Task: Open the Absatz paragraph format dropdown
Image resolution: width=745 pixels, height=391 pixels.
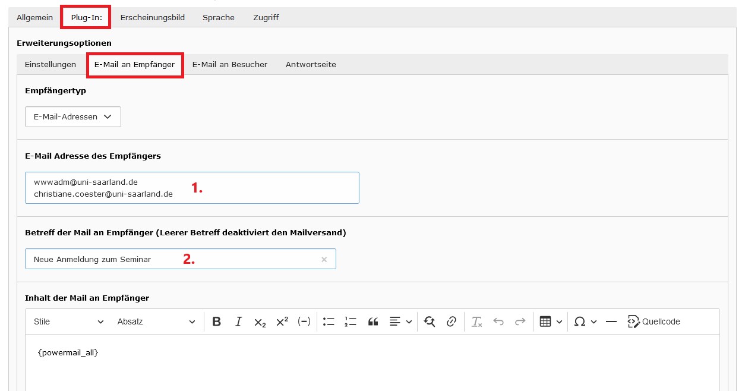Action: [156, 321]
